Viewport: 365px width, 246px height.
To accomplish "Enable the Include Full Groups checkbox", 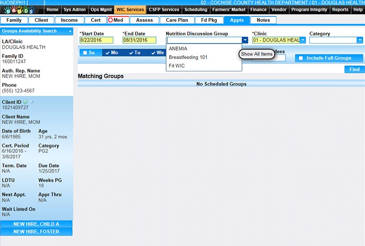I will (300, 58).
